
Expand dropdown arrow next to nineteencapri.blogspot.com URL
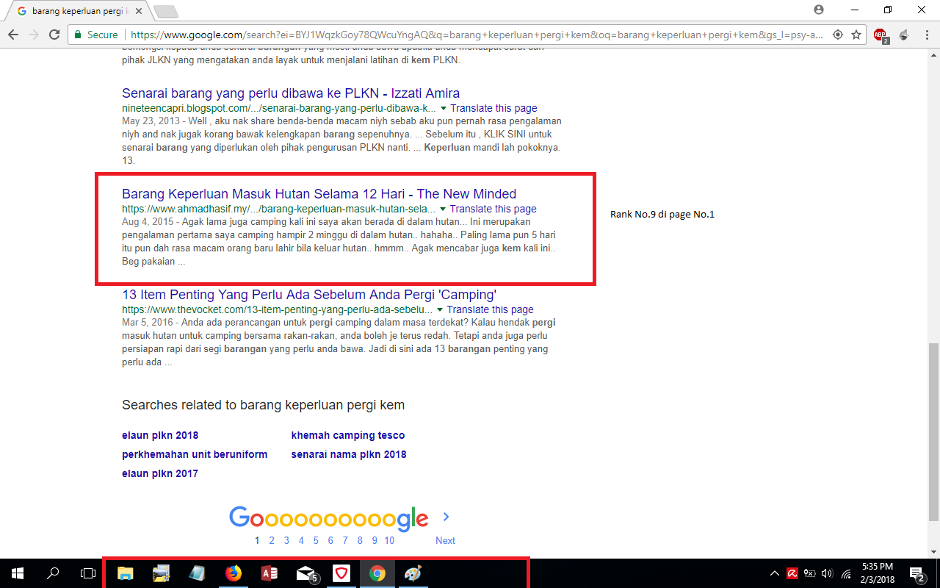(444, 108)
